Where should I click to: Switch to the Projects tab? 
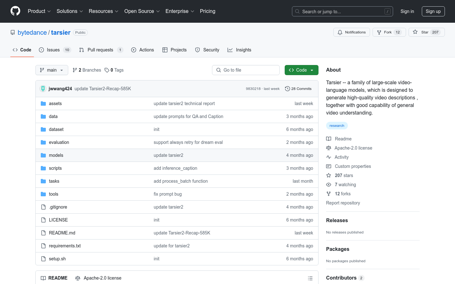(x=174, y=50)
